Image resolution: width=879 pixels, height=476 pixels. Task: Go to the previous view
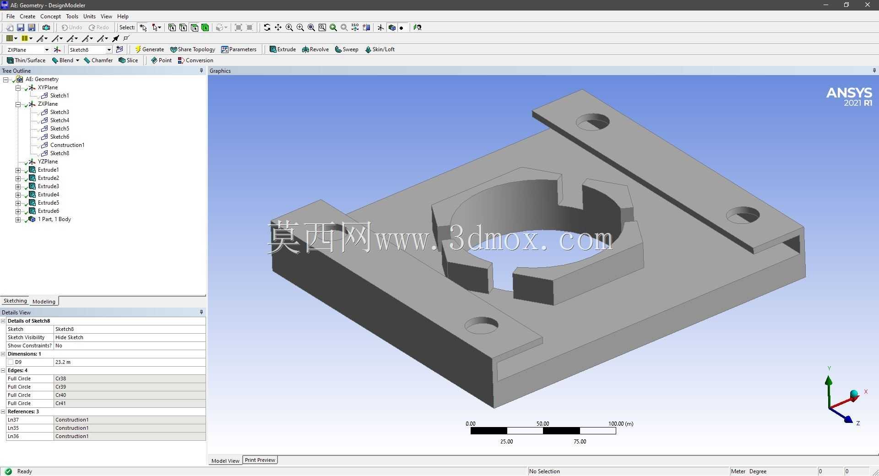333,27
